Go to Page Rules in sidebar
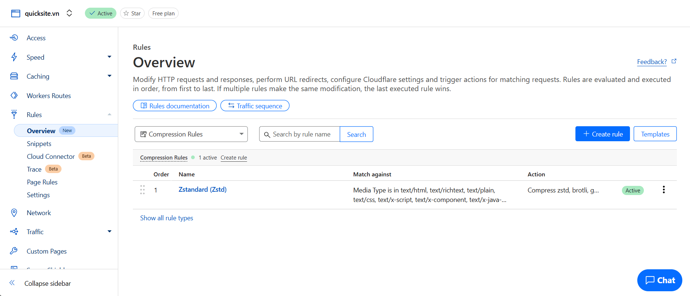 click(x=42, y=182)
